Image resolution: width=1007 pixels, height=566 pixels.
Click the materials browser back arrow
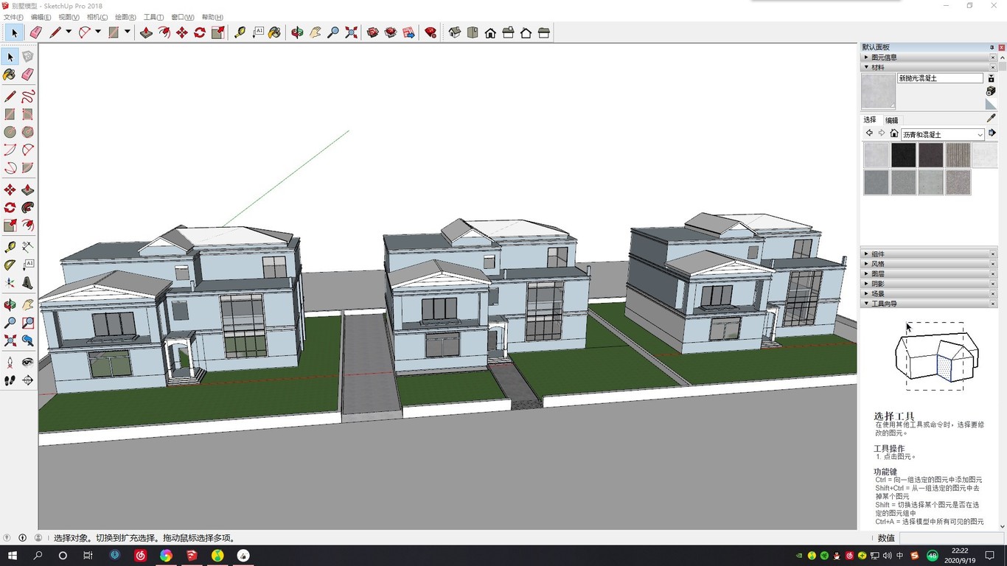(x=869, y=133)
